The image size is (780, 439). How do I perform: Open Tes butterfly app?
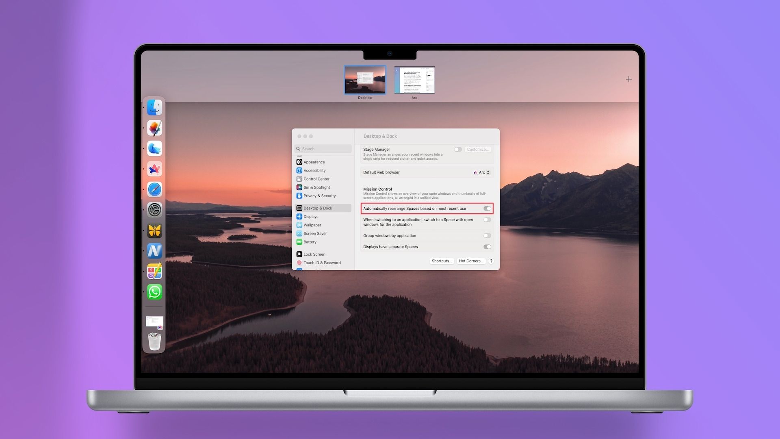tap(154, 230)
